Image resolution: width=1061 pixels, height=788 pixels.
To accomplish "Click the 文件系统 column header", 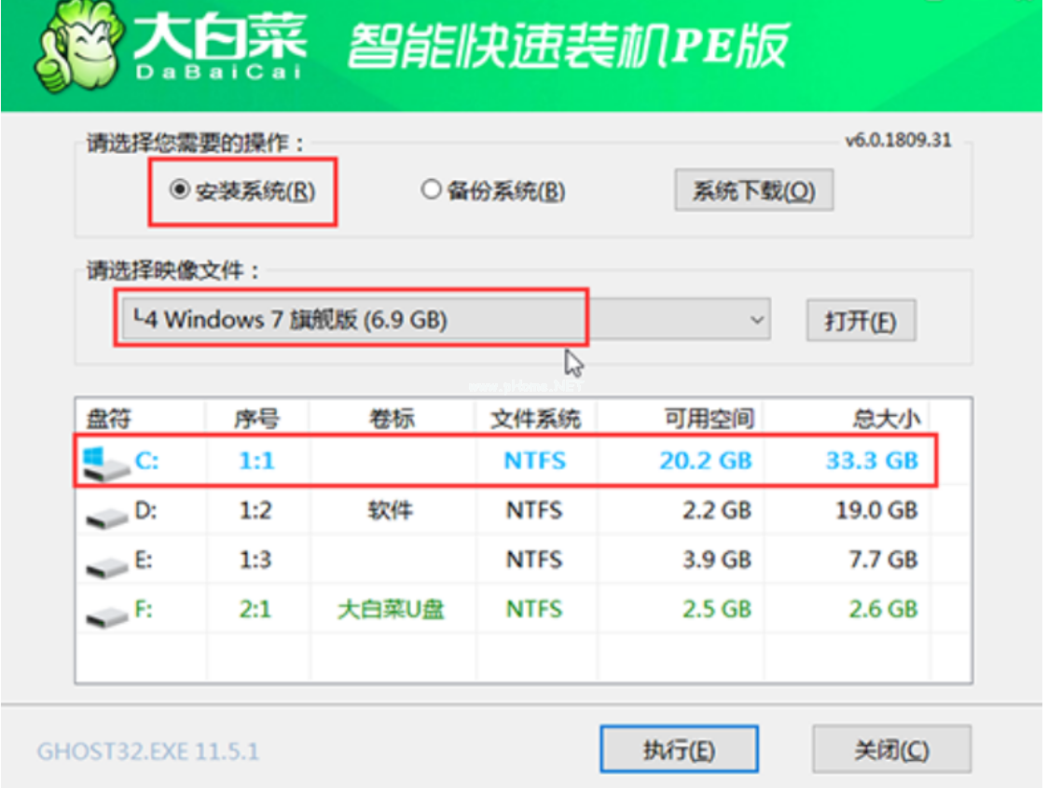I will tap(535, 419).
